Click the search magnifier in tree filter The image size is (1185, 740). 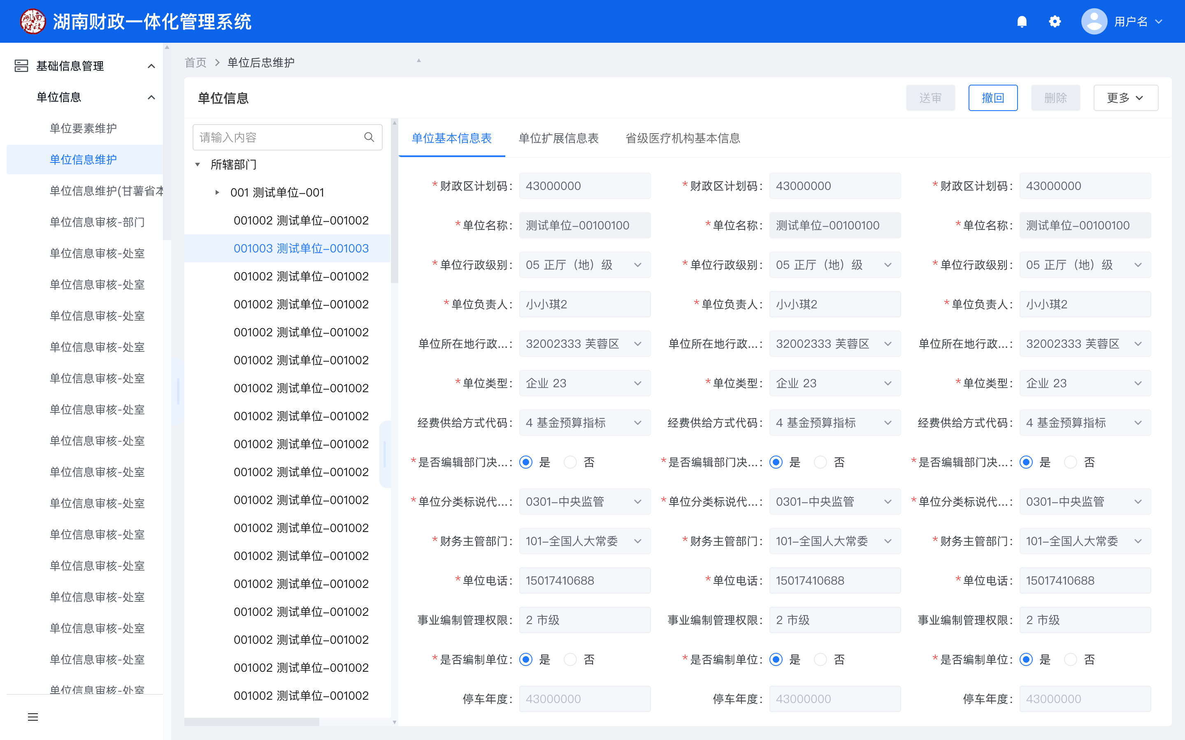click(x=369, y=138)
